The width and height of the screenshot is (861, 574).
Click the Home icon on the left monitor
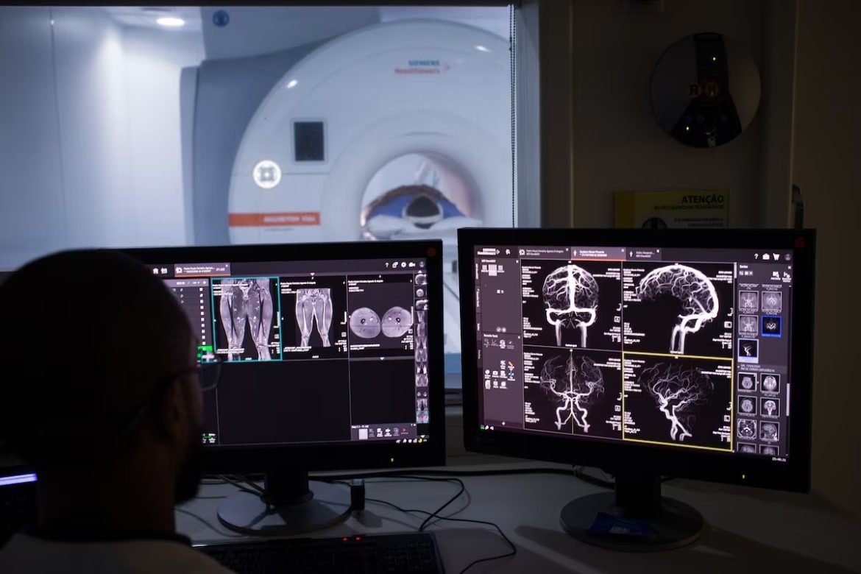click(155, 271)
